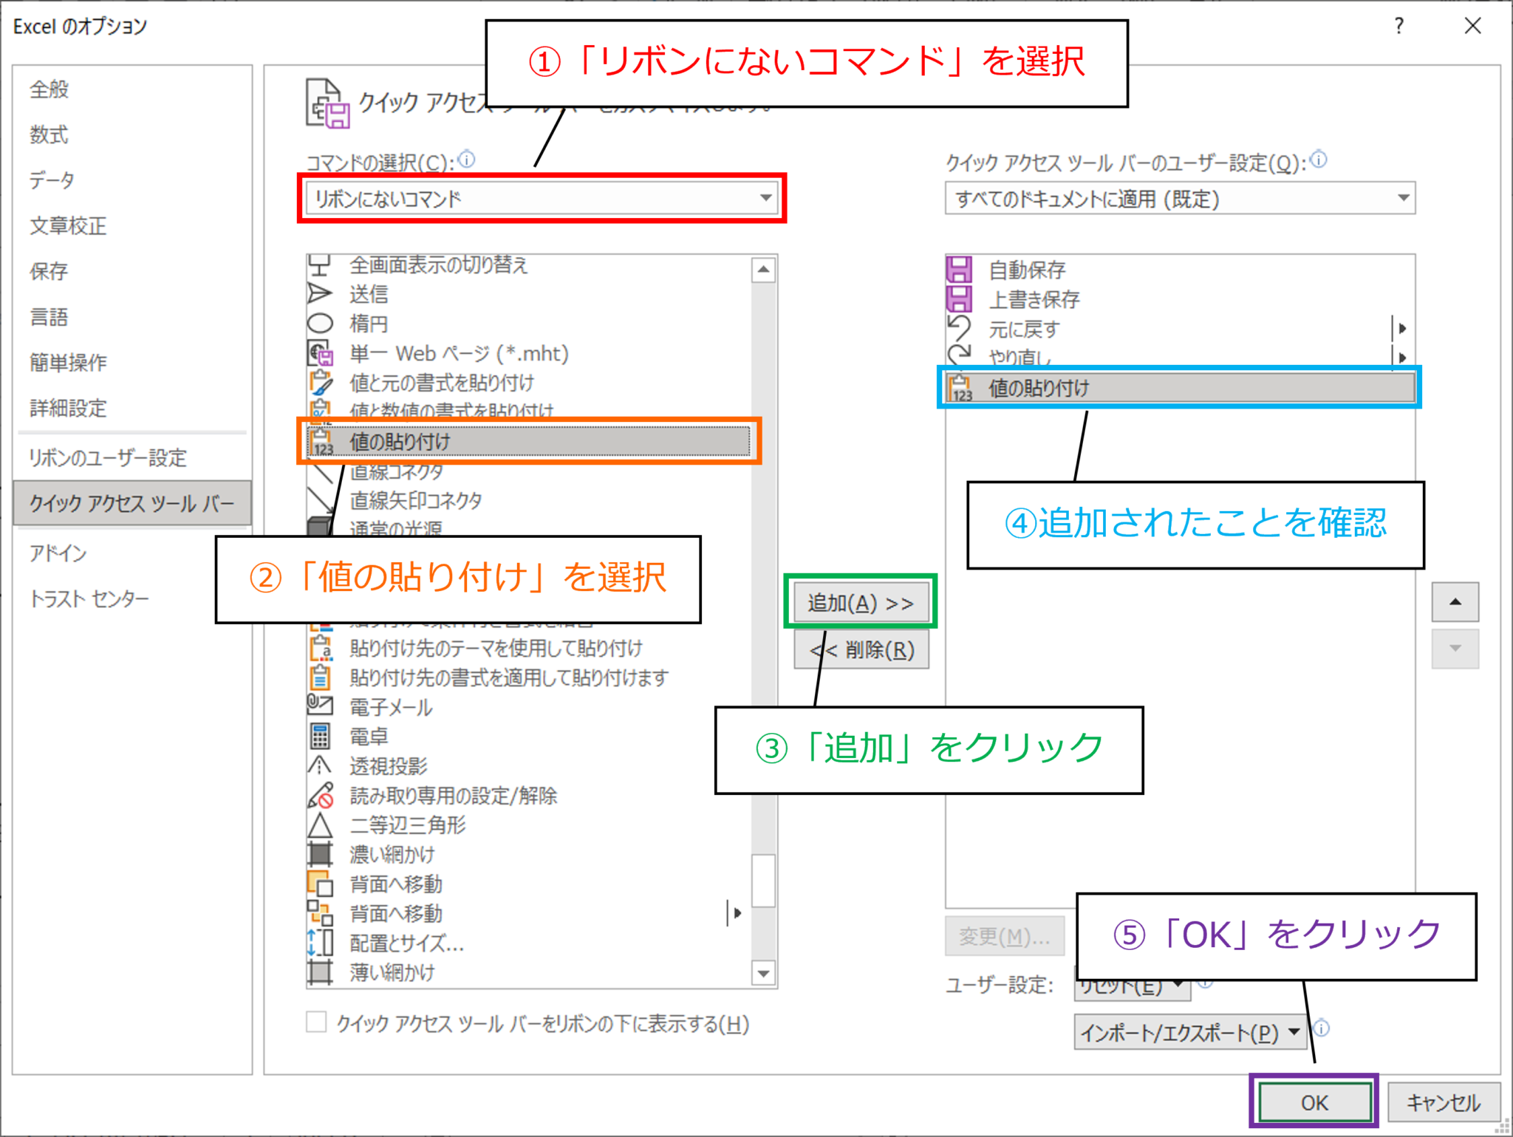
Task: Click the 送信 command icon
Action: pyautogui.click(x=321, y=295)
